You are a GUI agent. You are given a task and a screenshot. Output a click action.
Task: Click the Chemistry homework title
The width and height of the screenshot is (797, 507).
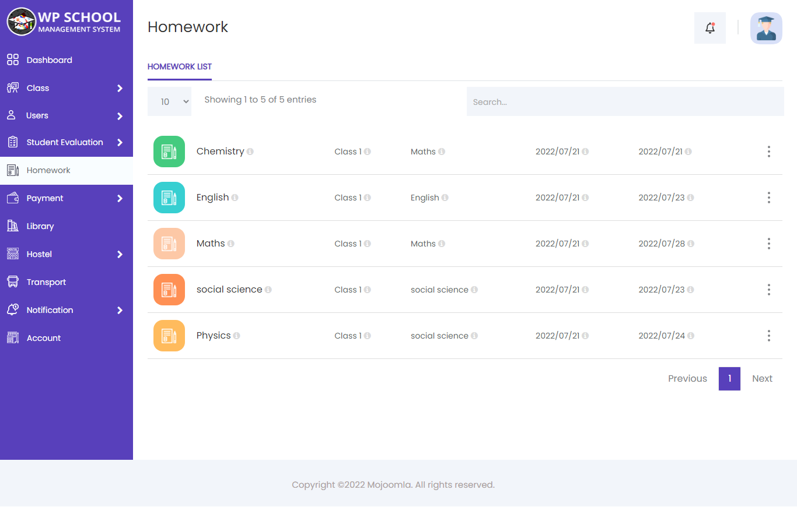[x=220, y=151]
